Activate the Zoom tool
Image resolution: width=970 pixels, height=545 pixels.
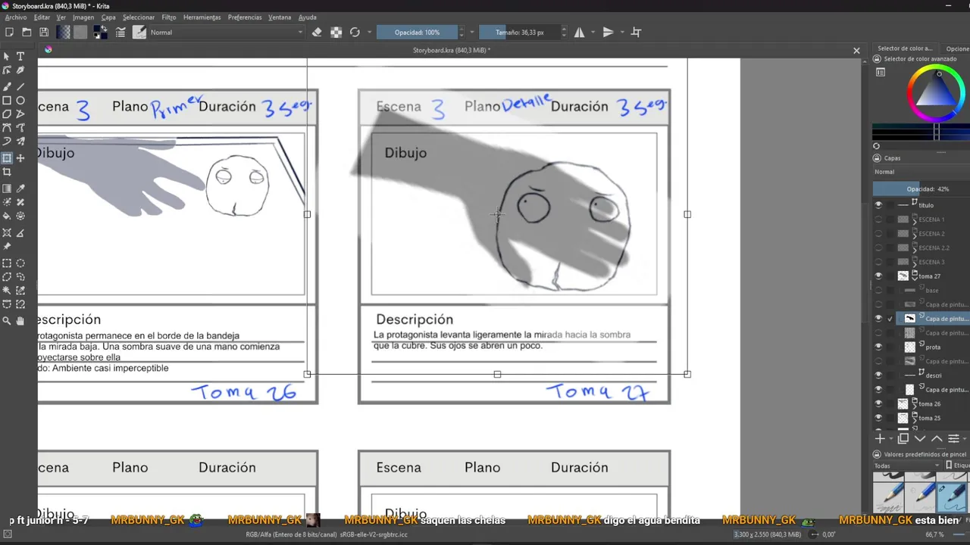7,321
